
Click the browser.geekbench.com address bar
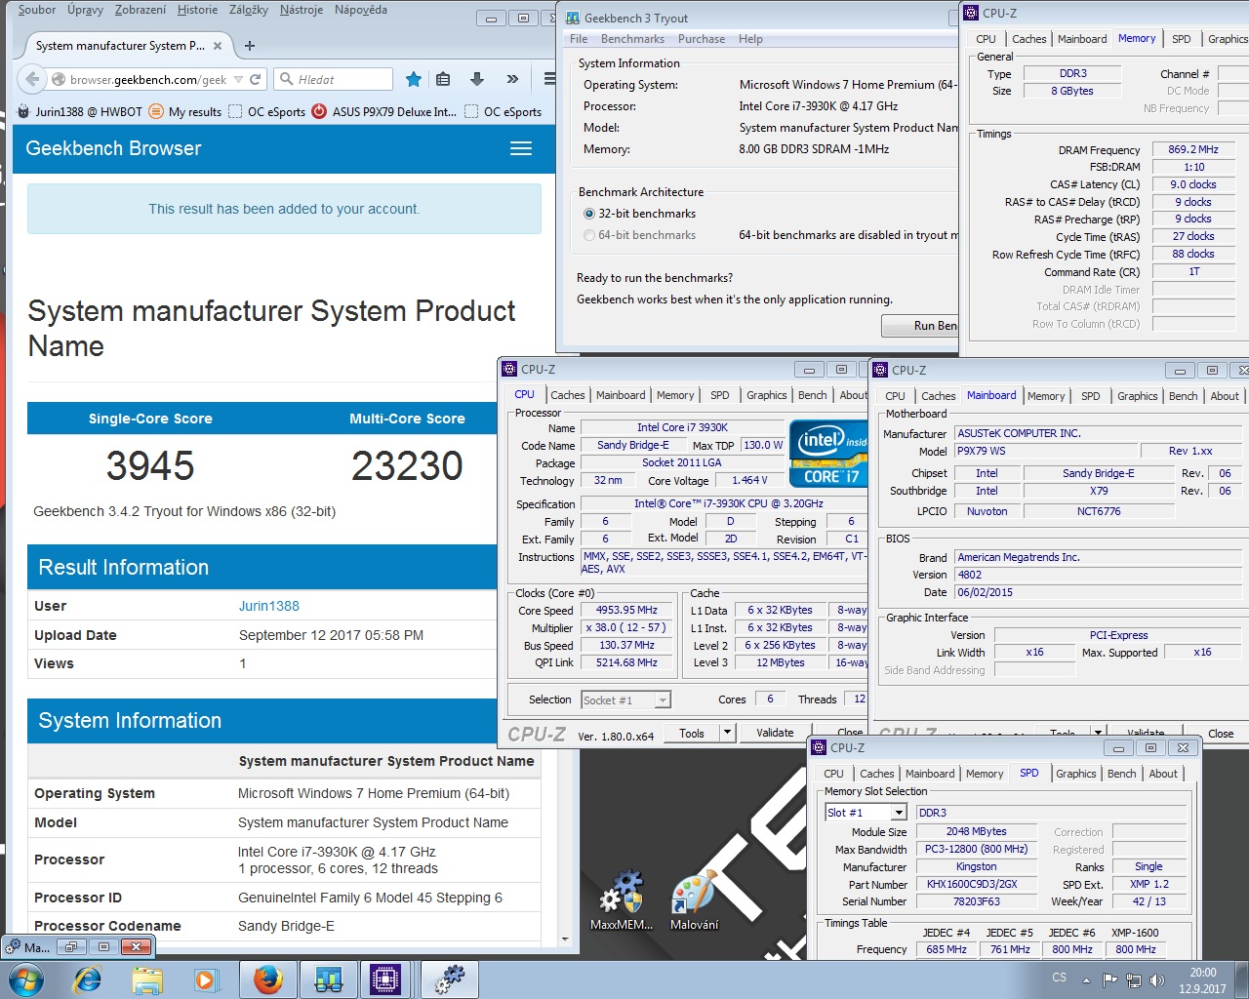[x=146, y=80]
